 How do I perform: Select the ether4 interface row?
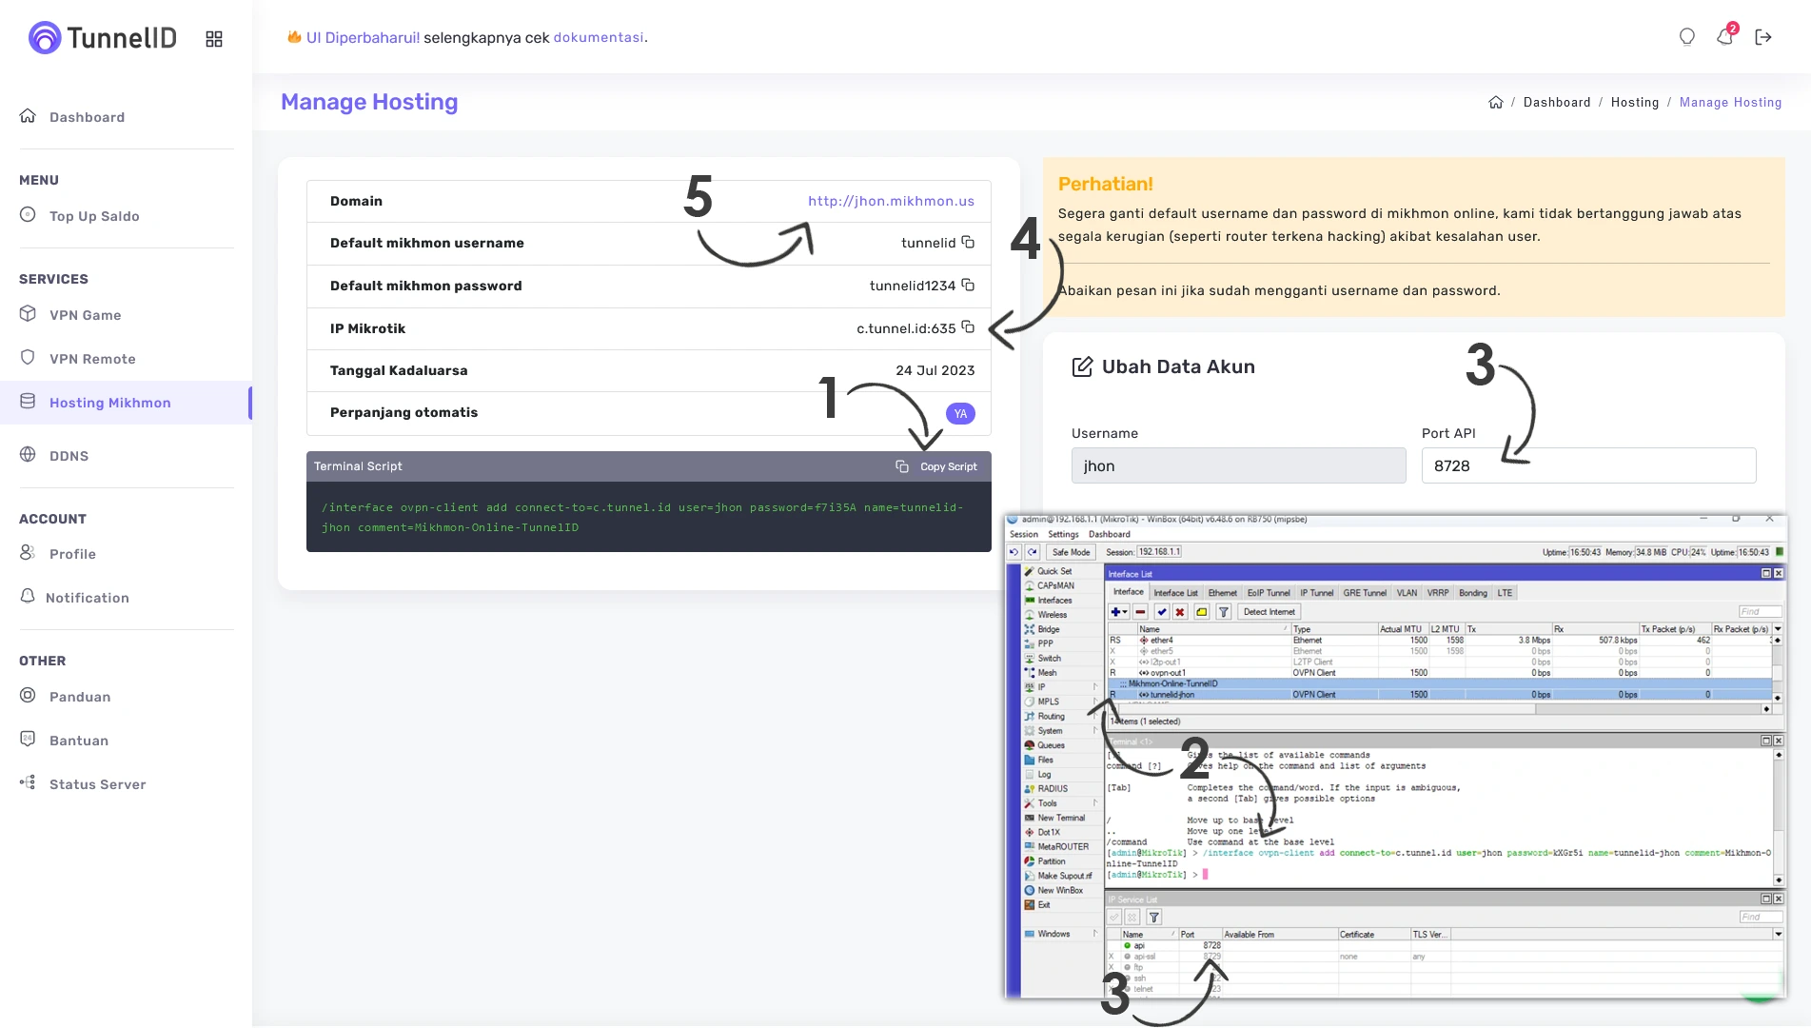point(1439,641)
